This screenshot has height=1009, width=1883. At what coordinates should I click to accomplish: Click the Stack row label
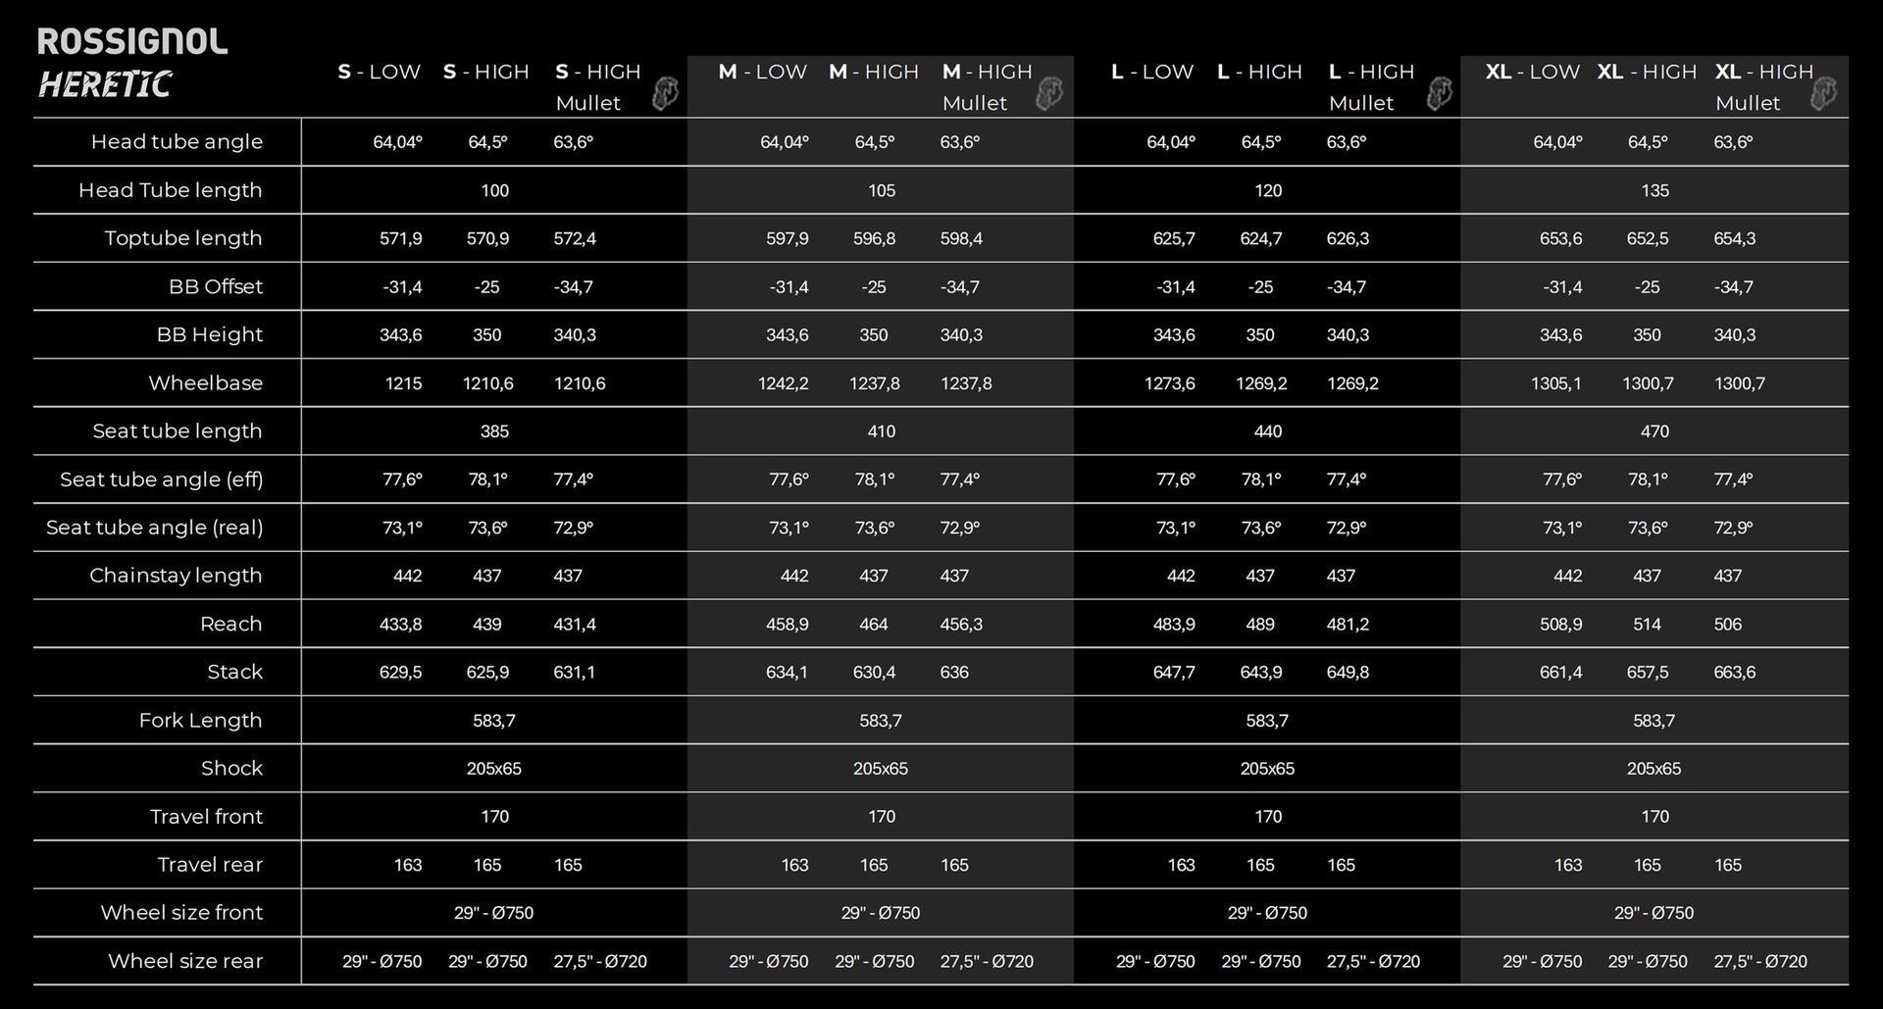235,672
